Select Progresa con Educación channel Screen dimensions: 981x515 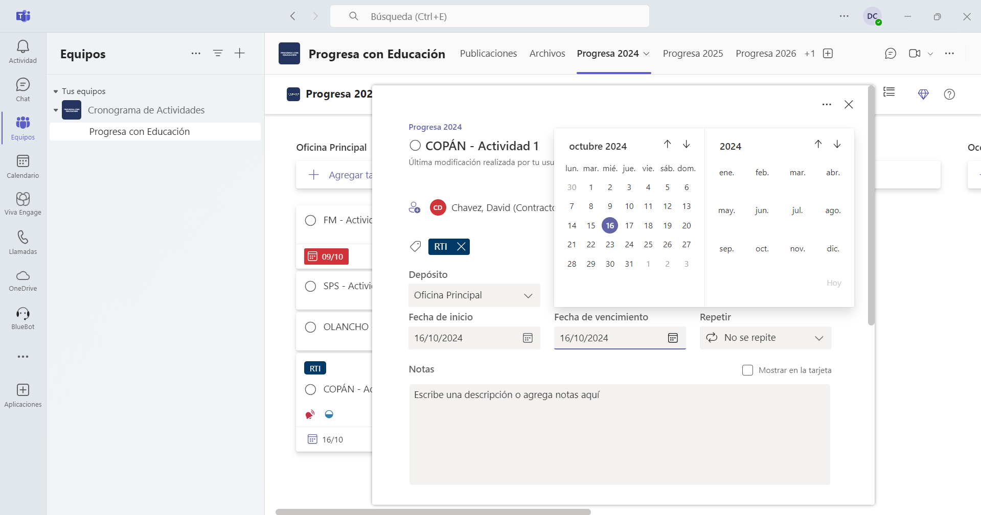coord(155,131)
